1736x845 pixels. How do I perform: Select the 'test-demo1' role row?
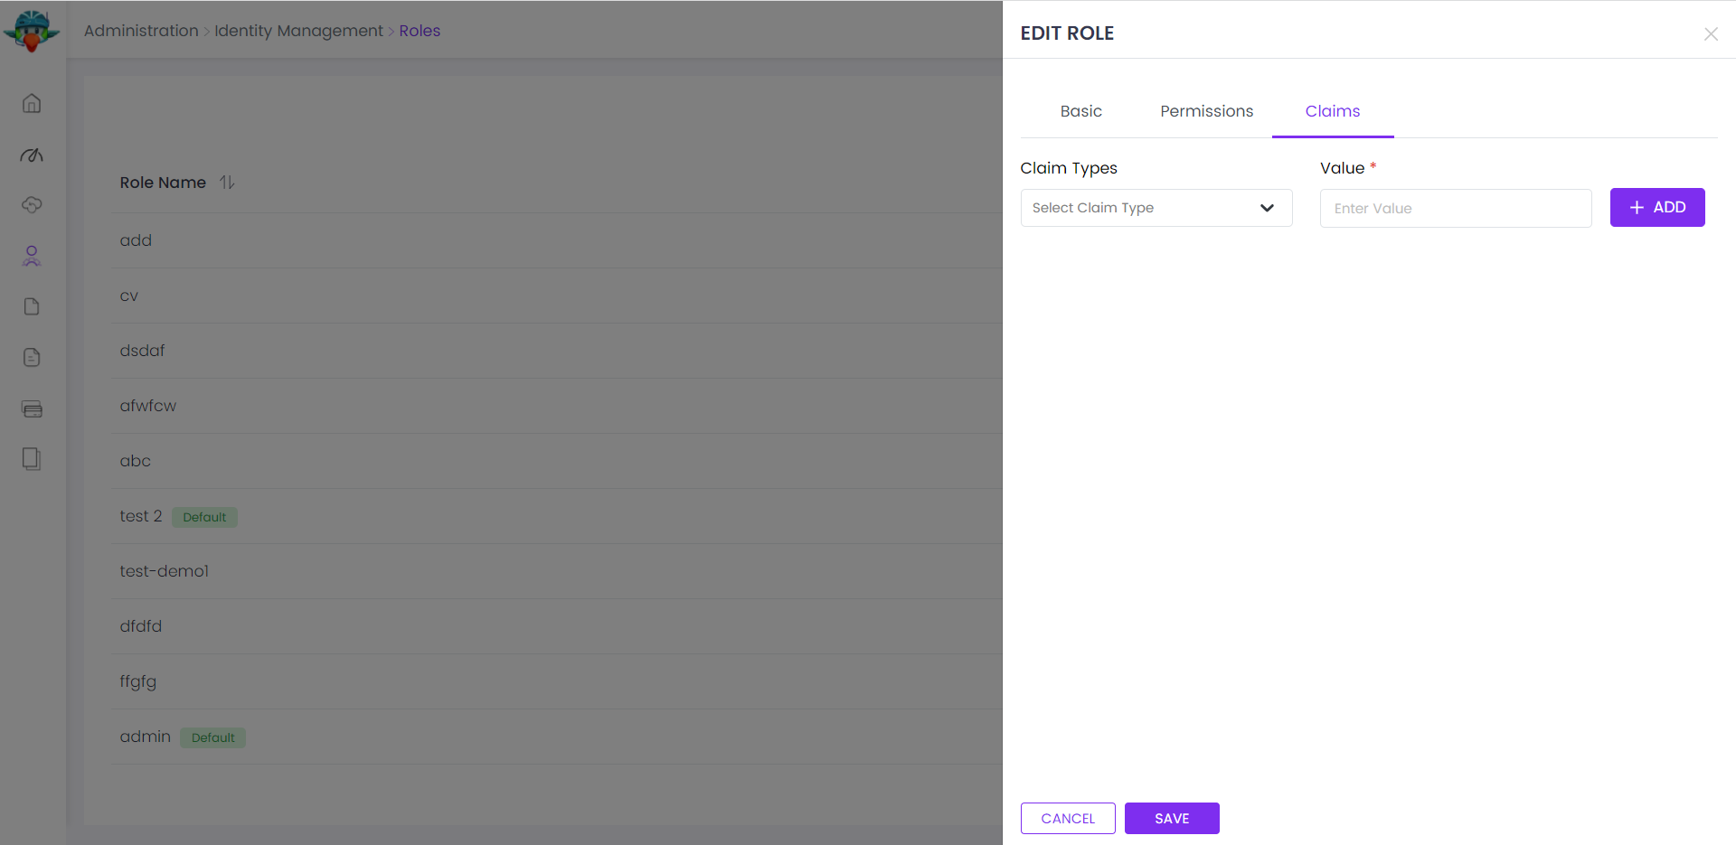[556, 571]
